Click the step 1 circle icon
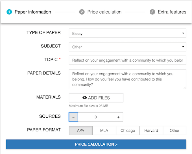 pyautogui.click(x=9, y=12)
